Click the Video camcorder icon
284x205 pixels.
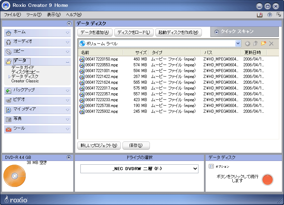coord(9,100)
